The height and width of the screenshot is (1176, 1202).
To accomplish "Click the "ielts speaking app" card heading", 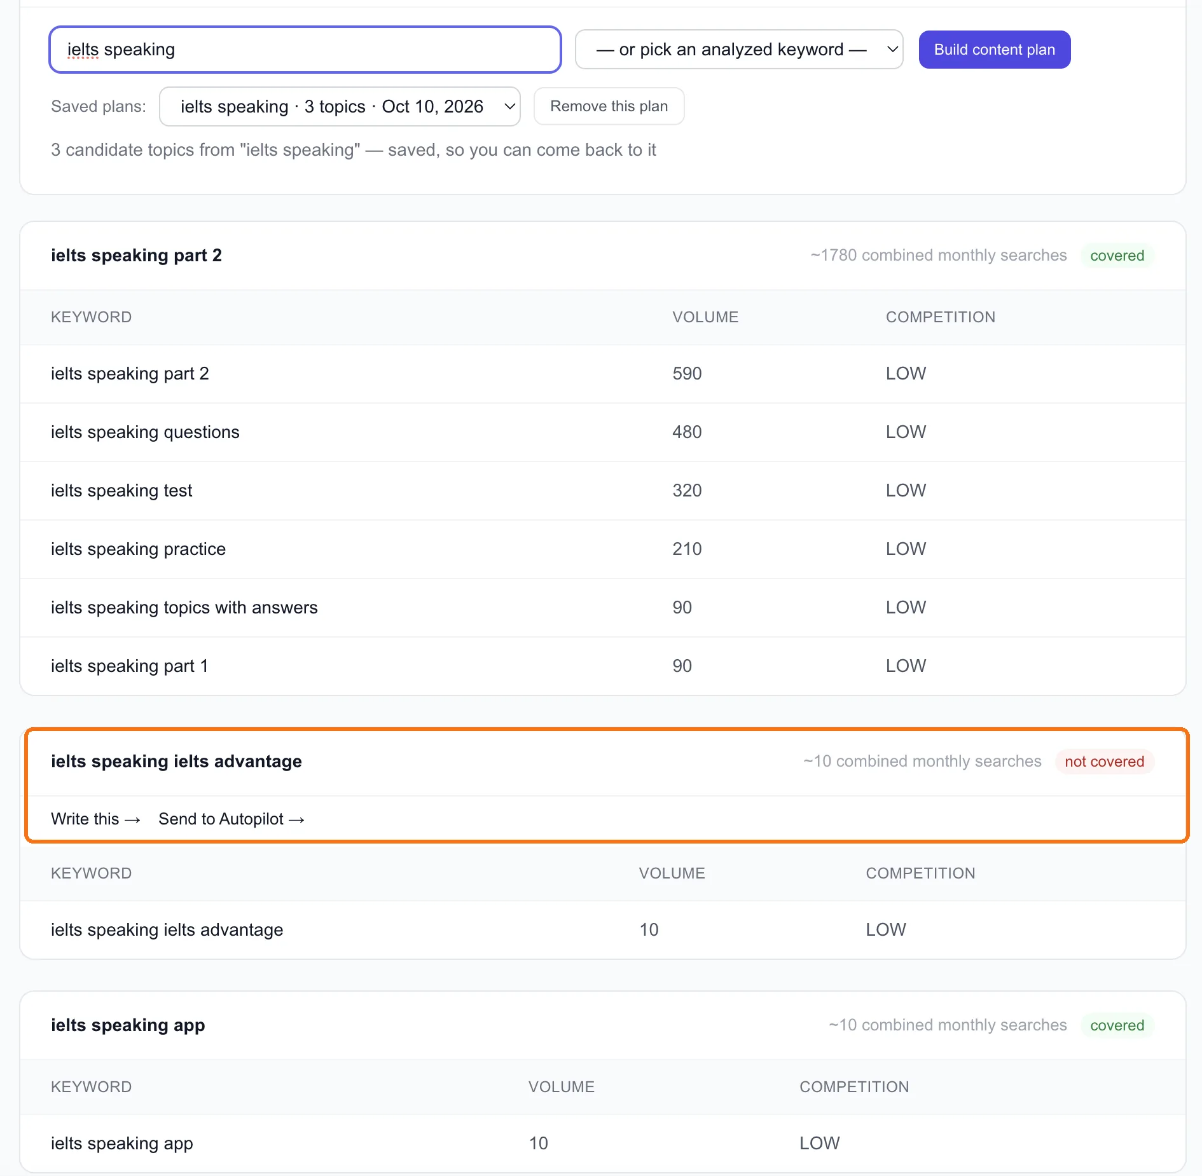I will (128, 1025).
